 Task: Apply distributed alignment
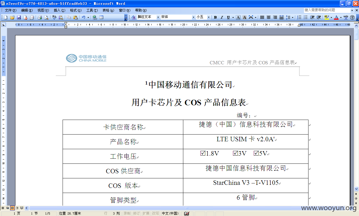pos(282,17)
